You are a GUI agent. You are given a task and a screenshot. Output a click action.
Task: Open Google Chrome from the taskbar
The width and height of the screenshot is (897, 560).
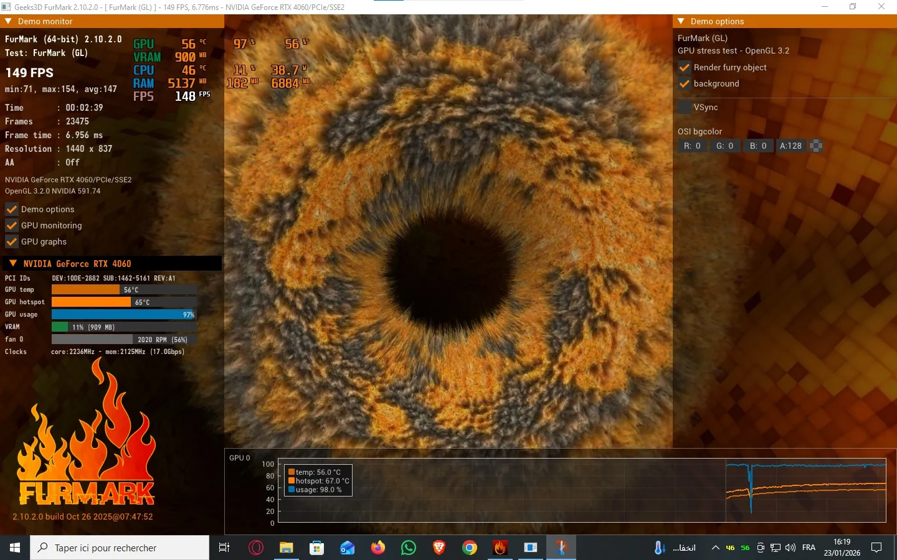point(469,548)
